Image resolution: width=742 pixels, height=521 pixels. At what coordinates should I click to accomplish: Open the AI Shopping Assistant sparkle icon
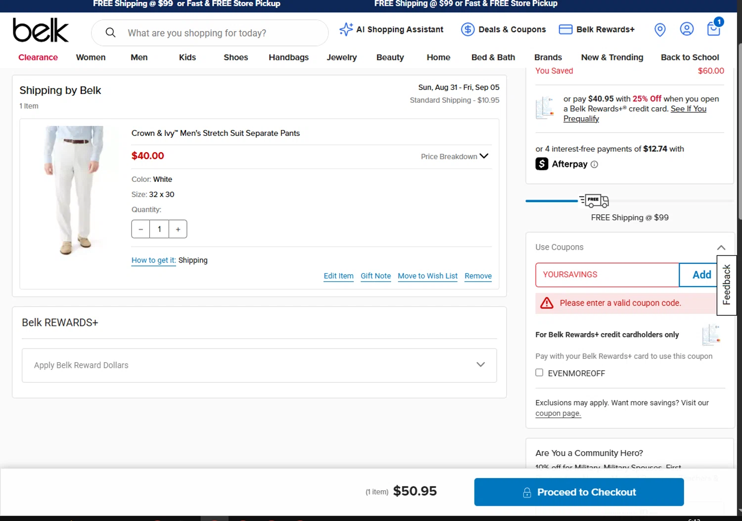(x=346, y=29)
